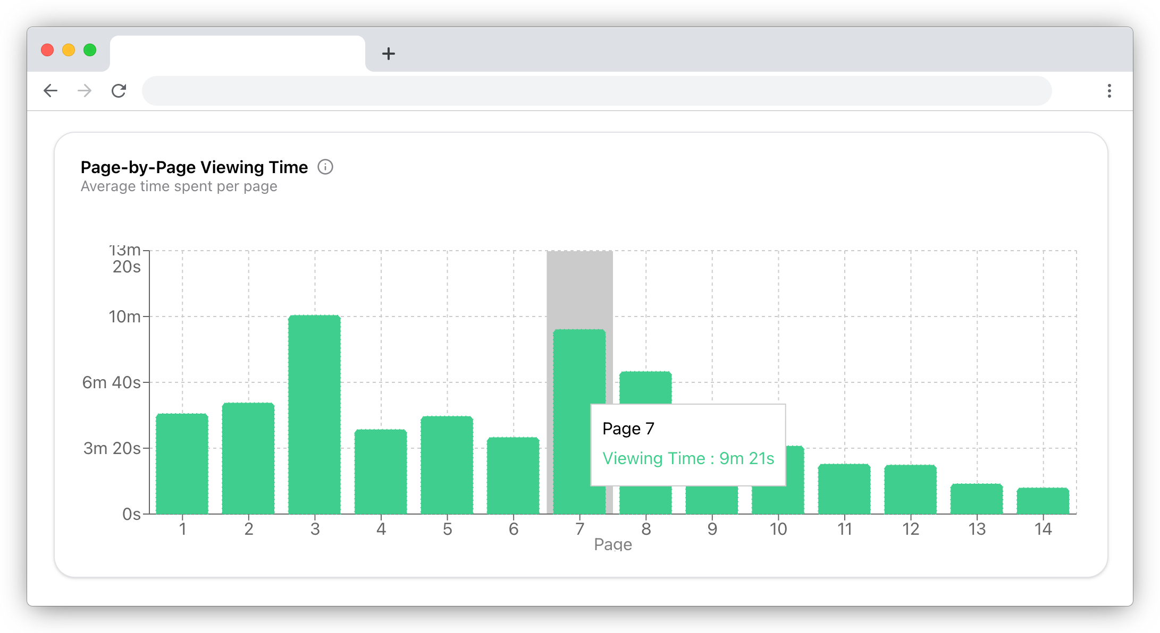Click the Page 11 bar
This screenshot has width=1160, height=633.
pyautogui.click(x=844, y=489)
